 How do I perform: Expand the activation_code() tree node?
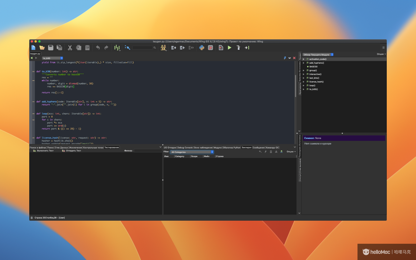(x=304, y=59)
